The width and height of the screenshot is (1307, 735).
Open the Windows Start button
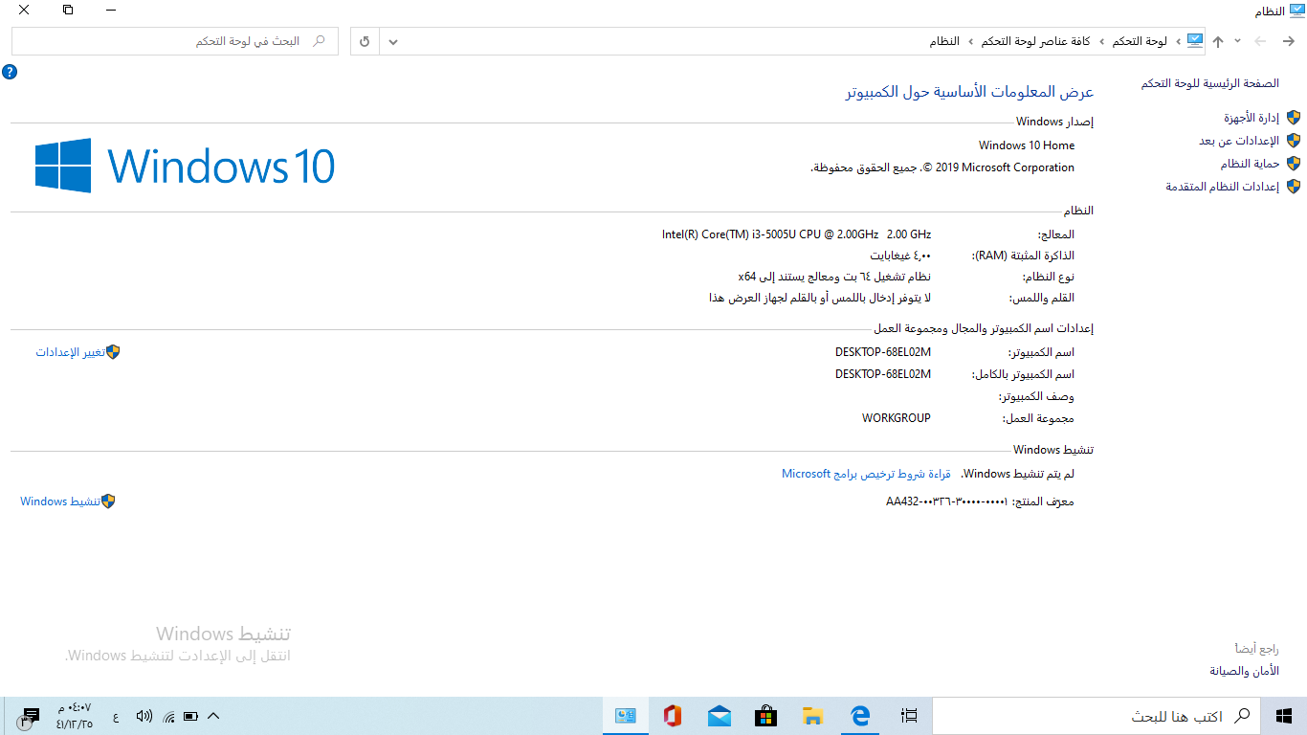(x=1284, y=716)
